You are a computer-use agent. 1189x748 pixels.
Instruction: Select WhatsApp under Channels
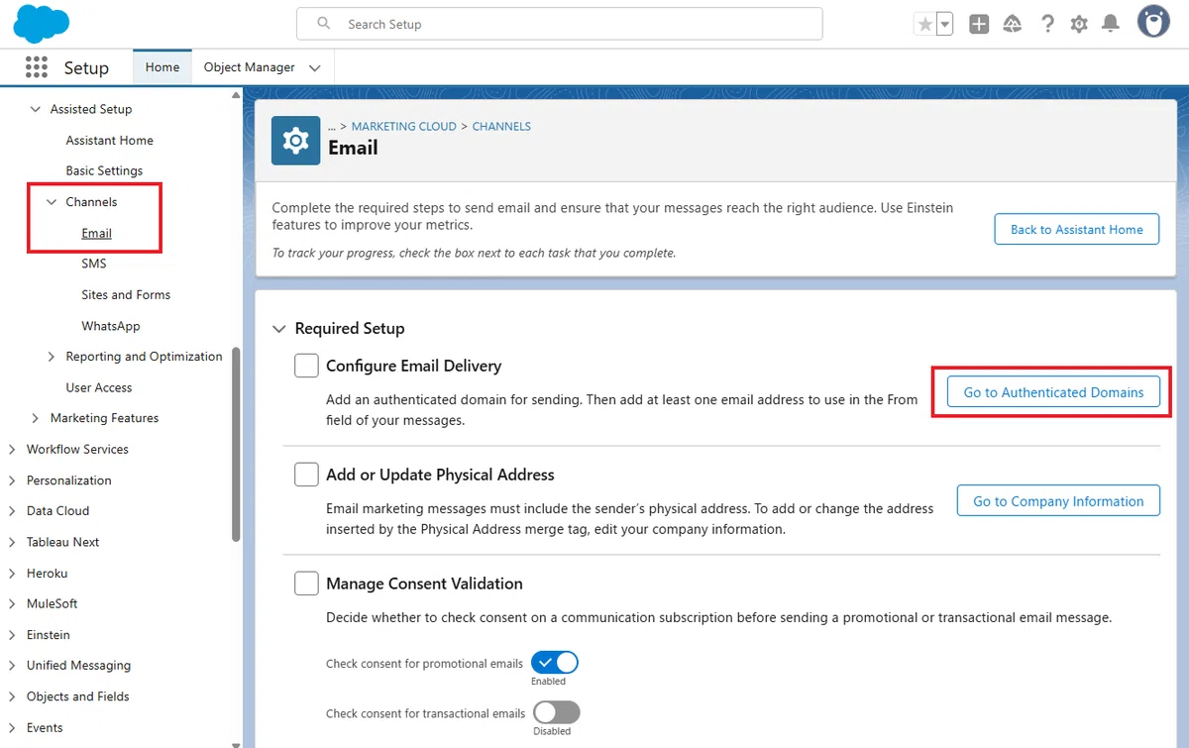coord(111,326)
